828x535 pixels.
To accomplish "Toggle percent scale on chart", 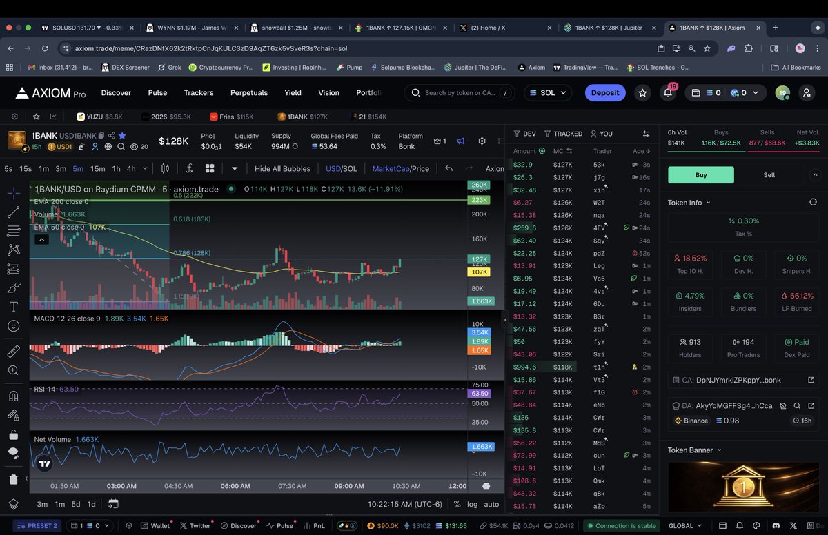I will pos(457,504).
